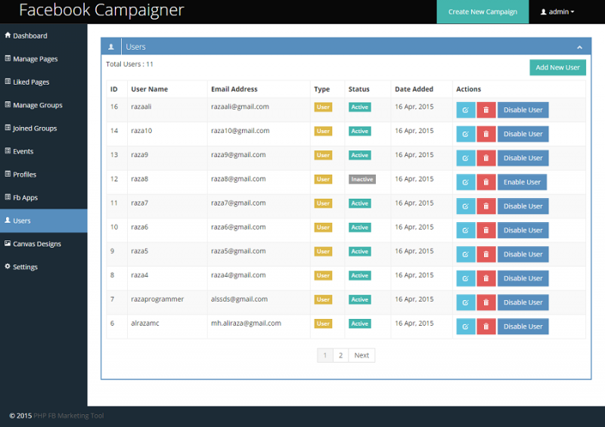This screenshot has width=605, height=427.
Task: Click email razaali@gmail.com
Action: pyautogui.click(x=240, y=107)
